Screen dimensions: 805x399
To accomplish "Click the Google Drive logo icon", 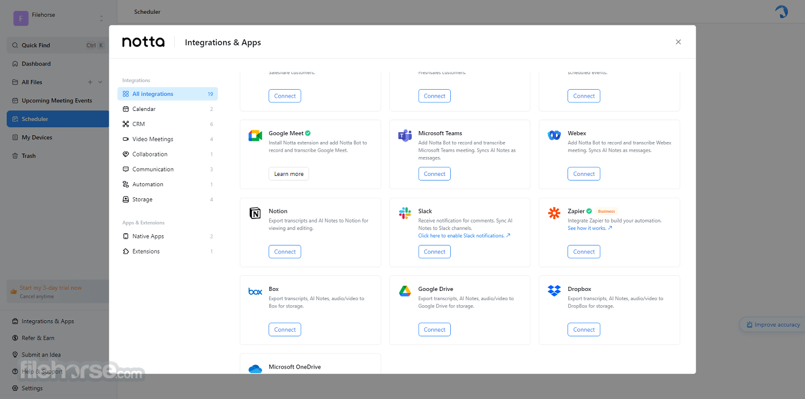I will 405,291.
